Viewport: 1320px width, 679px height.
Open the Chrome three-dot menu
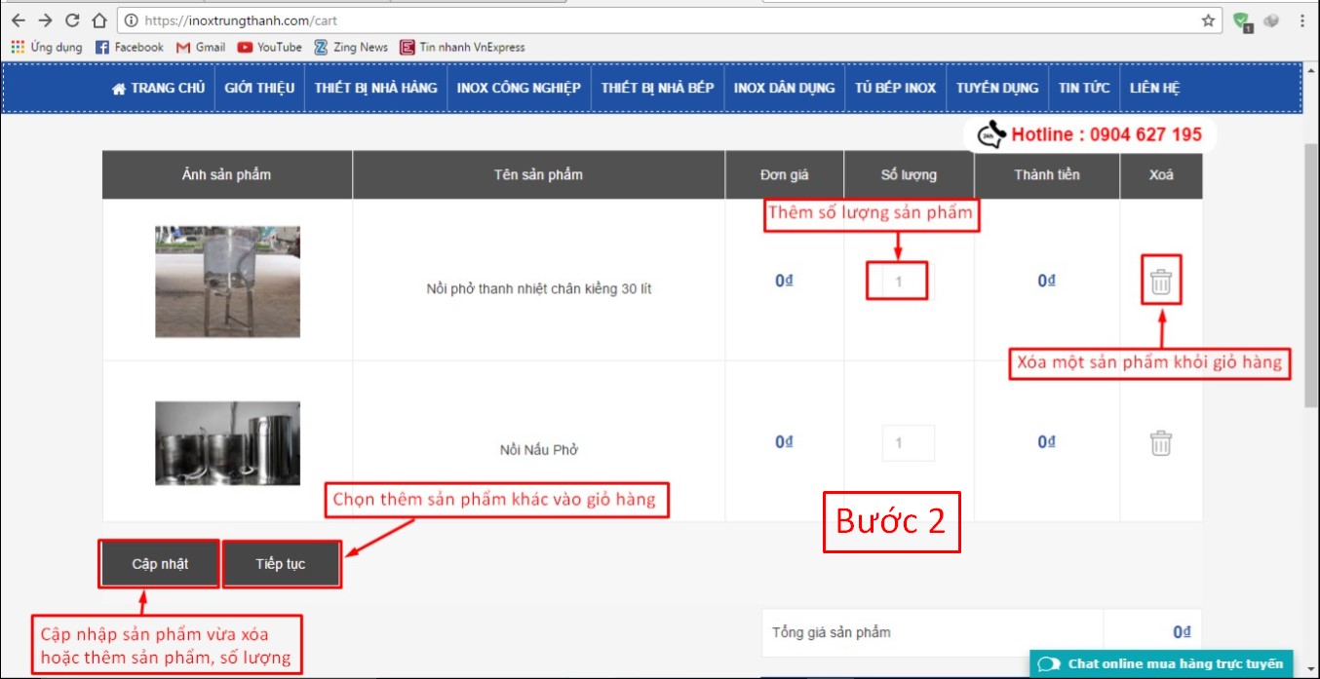1302,20
